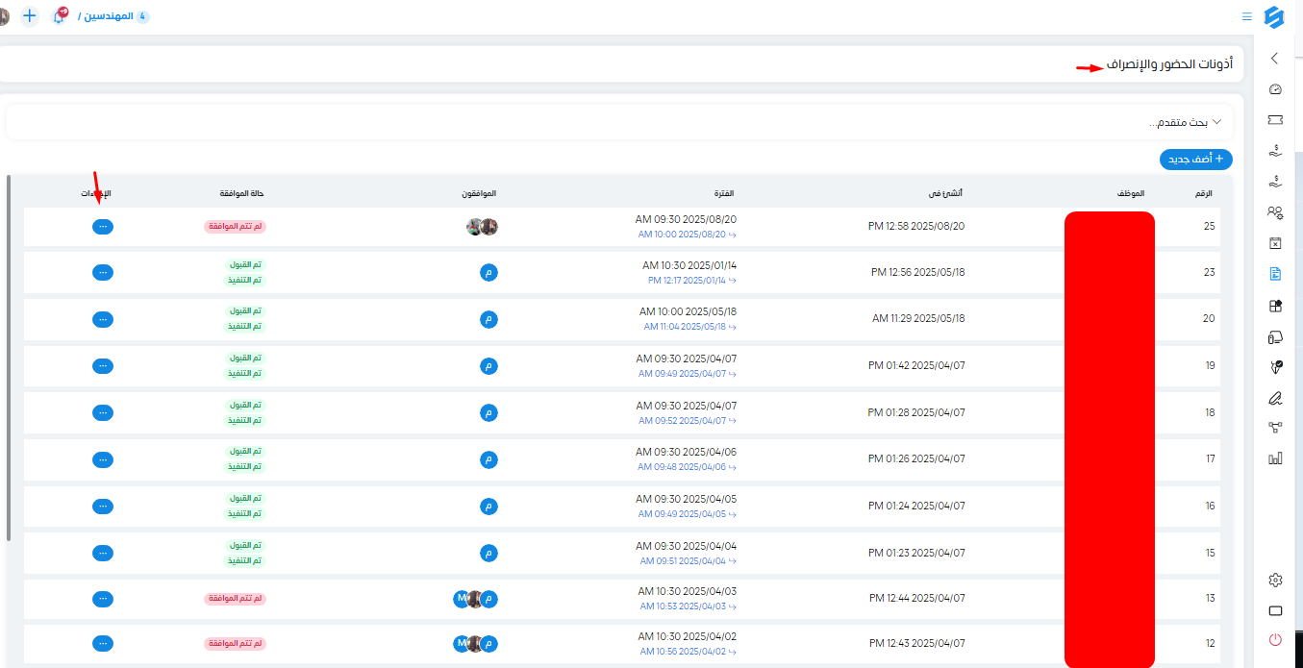Click created date 2025/05/18 11:29 AM
Screen dimensions: 1303x668
point(918,318)
